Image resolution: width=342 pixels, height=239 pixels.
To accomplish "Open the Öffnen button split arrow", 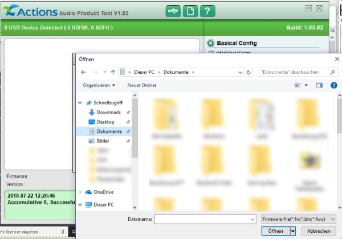I will click(293, 231).
